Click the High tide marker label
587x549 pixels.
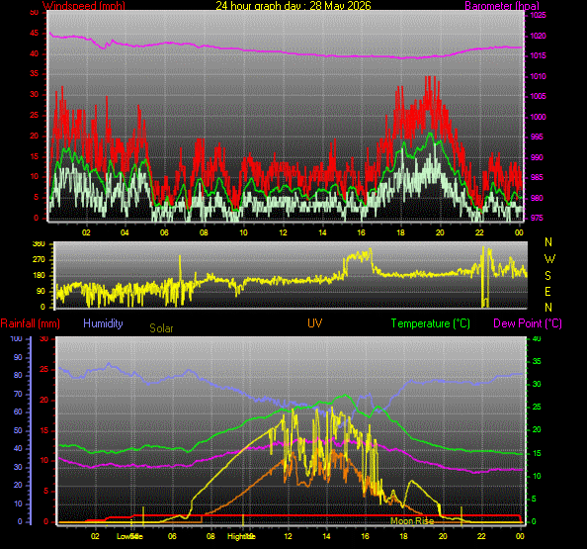click(241, 536)
